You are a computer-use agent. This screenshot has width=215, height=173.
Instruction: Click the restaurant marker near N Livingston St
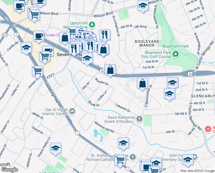click(105, 35)
